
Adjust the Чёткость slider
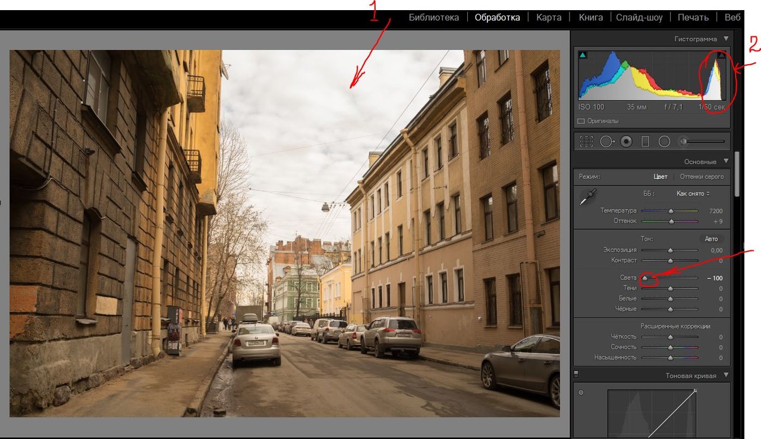(670, 337)
